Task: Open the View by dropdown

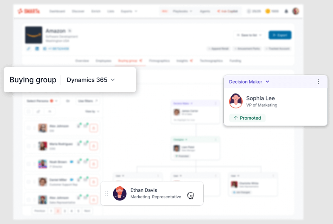Action: coord(92,111)
